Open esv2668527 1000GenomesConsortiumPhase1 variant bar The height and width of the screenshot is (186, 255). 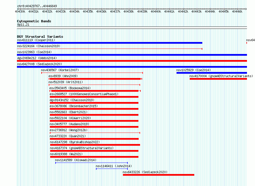[x=94, y=97]
